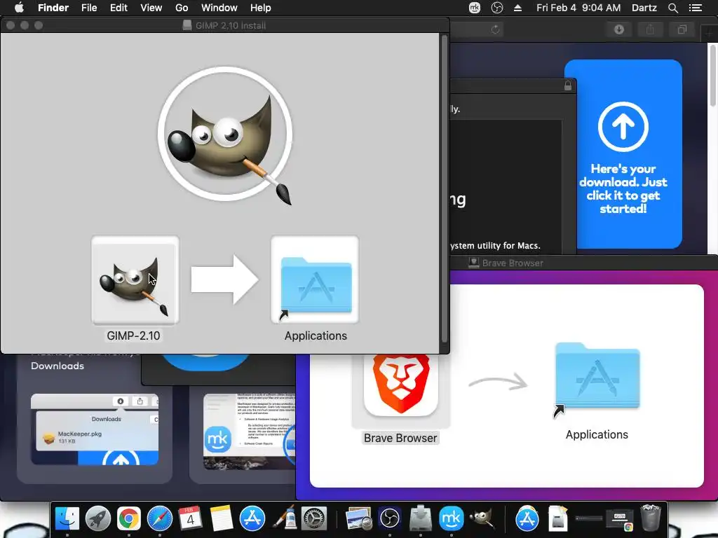
Task: Click OBS status icon in the menu bar
Action: (497, 8)
